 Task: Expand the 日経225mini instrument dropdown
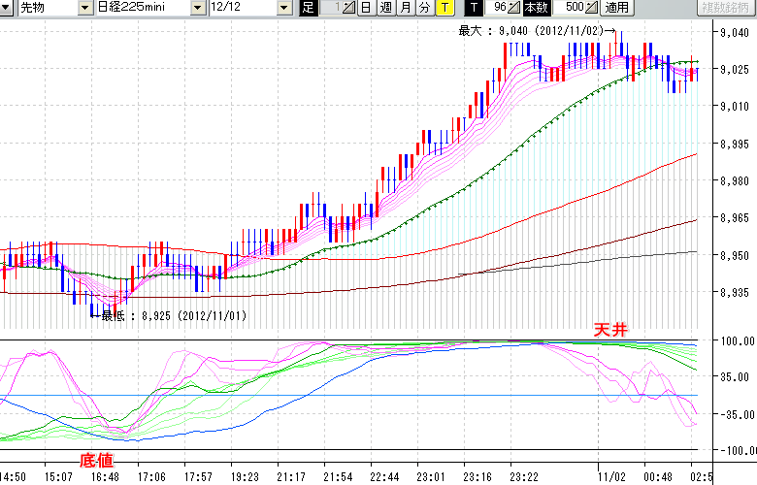click(x=198, y=8)
